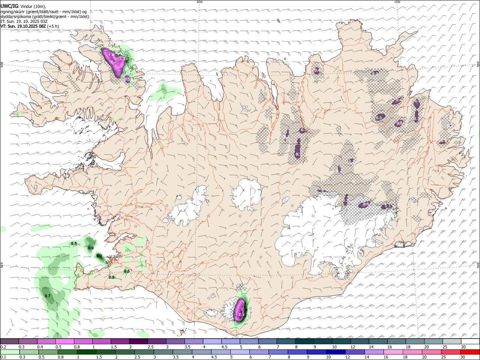Viewport: 480px width, 360px height.
Task: Click the 7 blue swatch on rain scale
Action: (278, 352)
